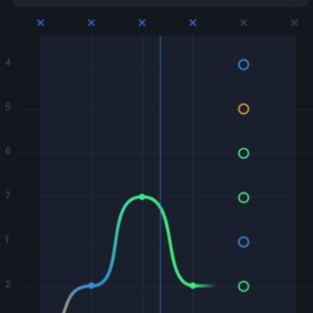Click the row label "1"
The height and width of the screenshot is (313, 313).
[8, 240]
